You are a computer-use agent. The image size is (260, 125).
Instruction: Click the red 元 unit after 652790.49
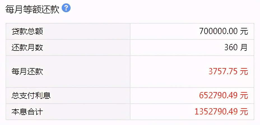(x=244, y=95)
